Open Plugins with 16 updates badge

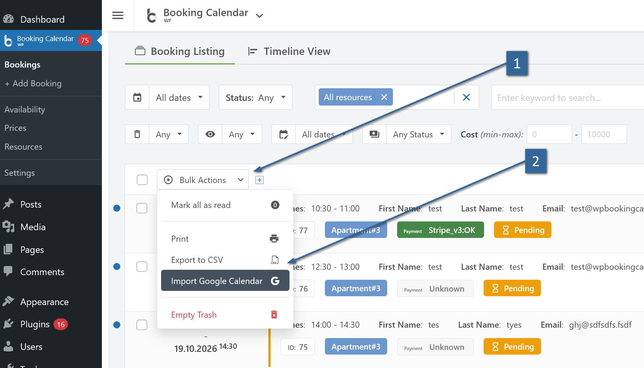point(51,324)
